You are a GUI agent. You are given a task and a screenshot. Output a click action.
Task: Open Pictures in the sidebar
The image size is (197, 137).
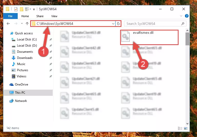tap(23, 70)
